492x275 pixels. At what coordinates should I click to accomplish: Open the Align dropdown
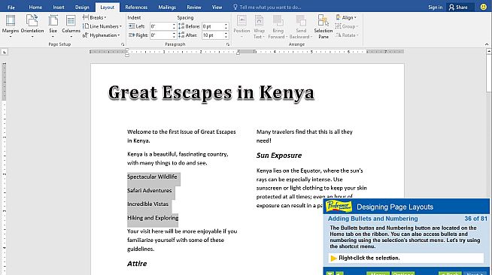point(346,17)
